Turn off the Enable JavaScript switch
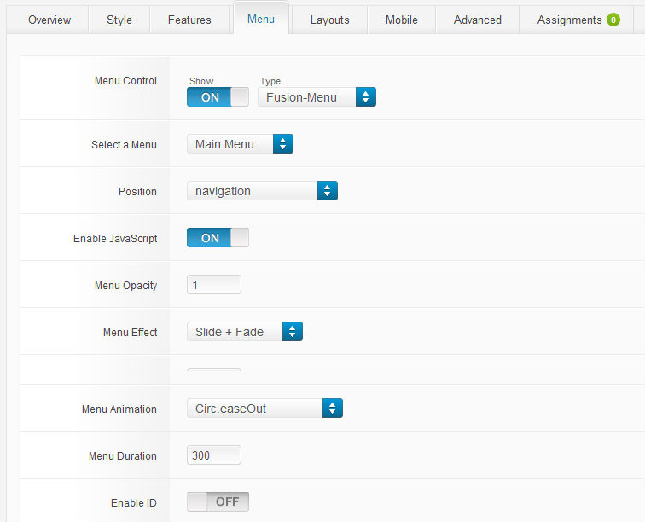Viewport: 645px width, 522px height. coord(218,238)
